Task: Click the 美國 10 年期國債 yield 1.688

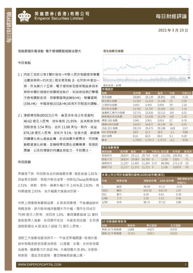Action: [131, 230]
